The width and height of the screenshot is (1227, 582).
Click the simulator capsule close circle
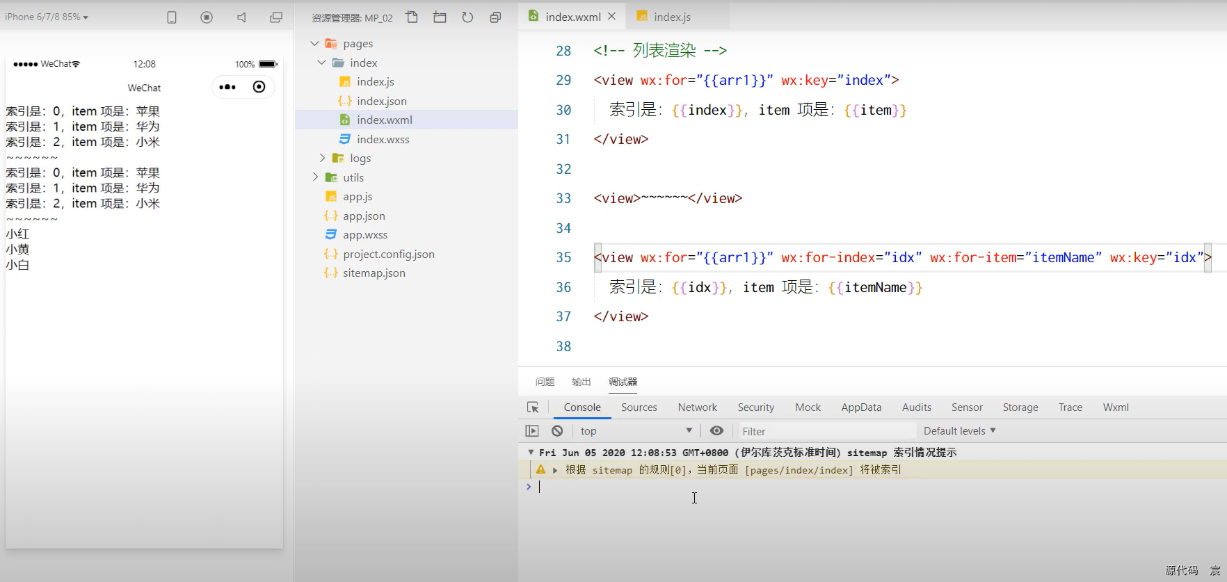point(259,87)
